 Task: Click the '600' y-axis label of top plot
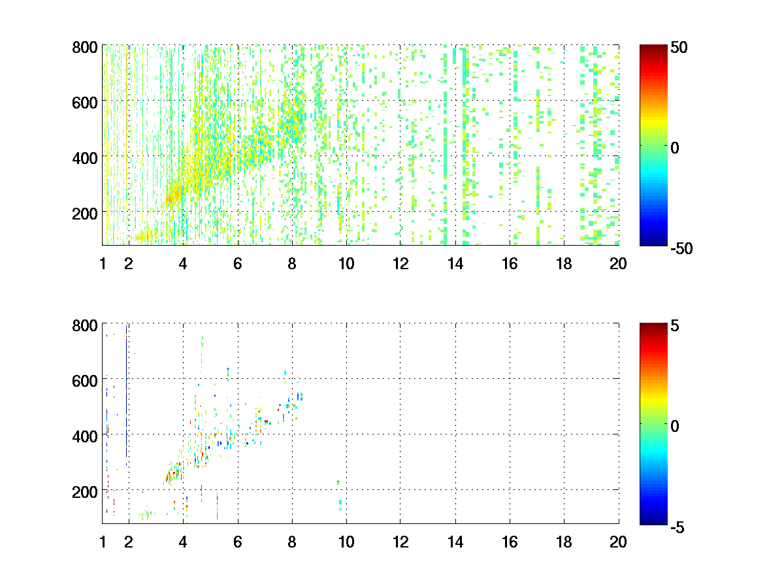pyautogui.click(x=85, y=103)
